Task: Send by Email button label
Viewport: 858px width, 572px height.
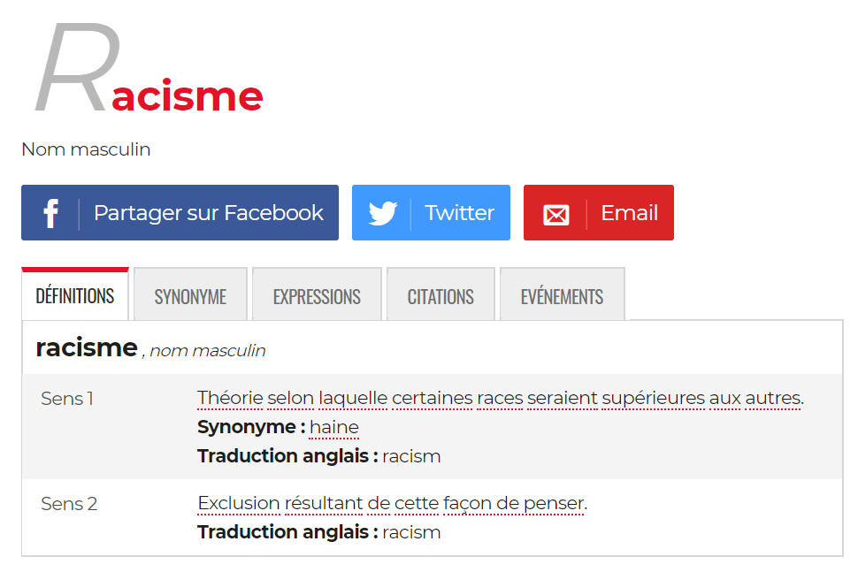Action: pyautogui.click(x=629, y=213)
